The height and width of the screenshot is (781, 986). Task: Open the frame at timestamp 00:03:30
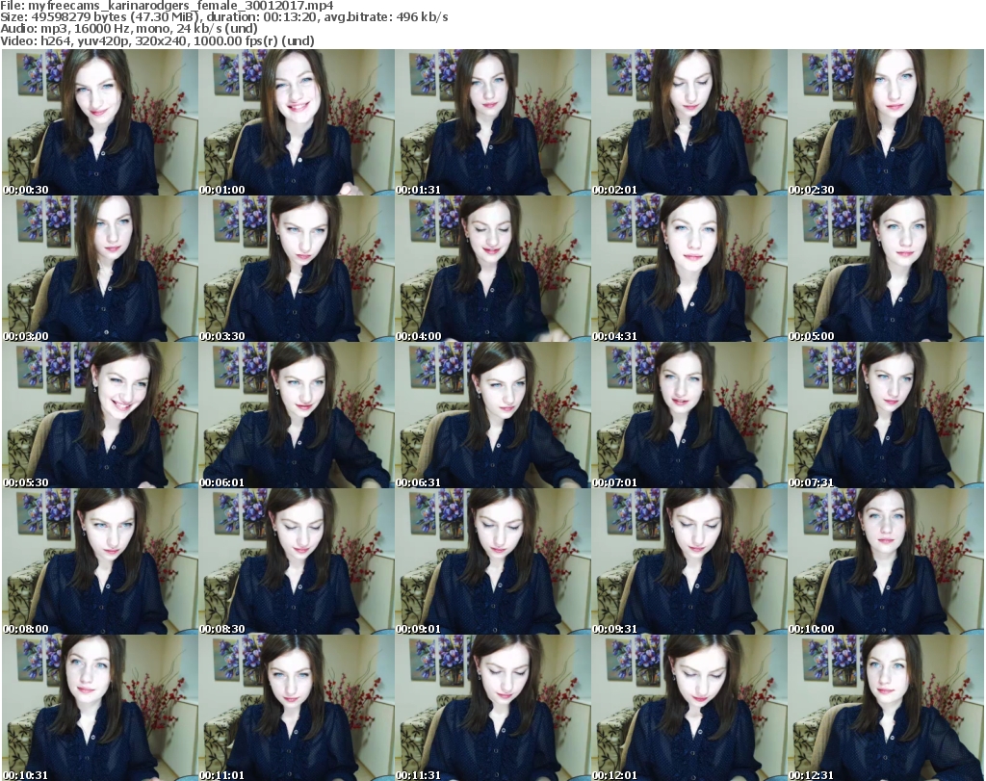click(297, 269)
